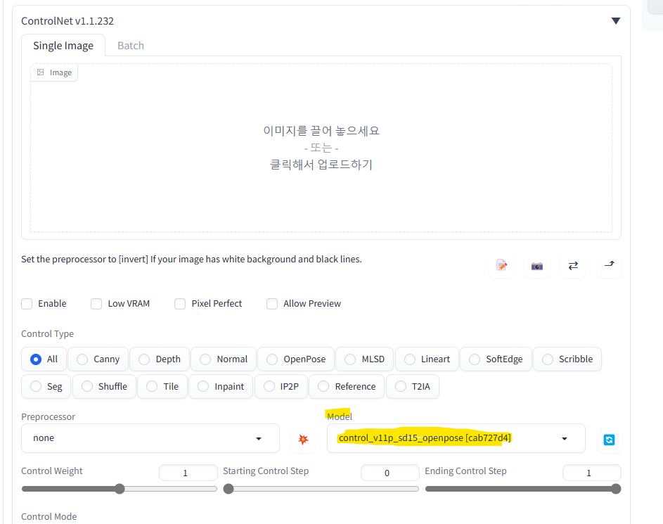Image resolution: width=663 pixels, height=524 pixels.
Task: Click the Control Weight slider handle
Action: (120, 489)
